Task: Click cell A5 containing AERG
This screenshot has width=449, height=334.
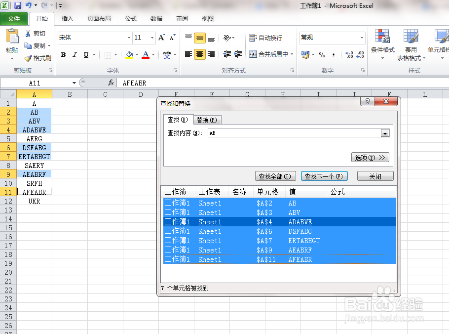Action: tap(35, 139)
